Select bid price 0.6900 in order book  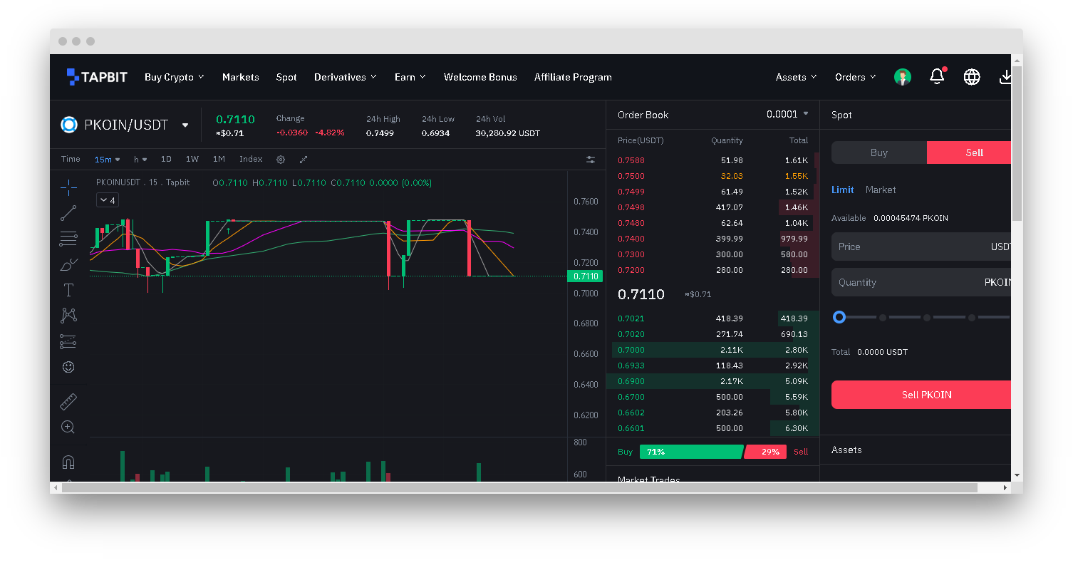(x=631, y=381)
